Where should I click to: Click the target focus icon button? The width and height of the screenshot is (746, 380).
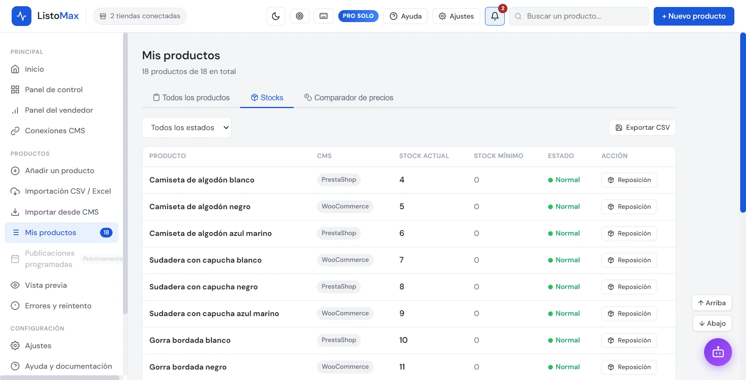299,16
